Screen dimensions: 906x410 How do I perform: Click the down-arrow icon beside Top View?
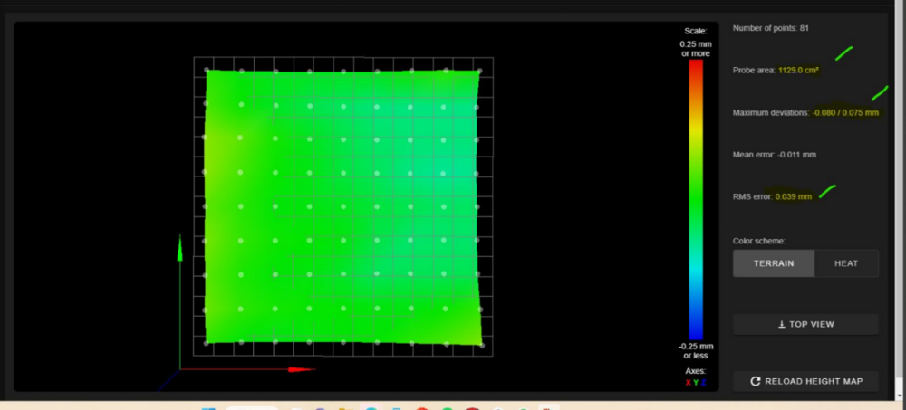pos(782,325)
